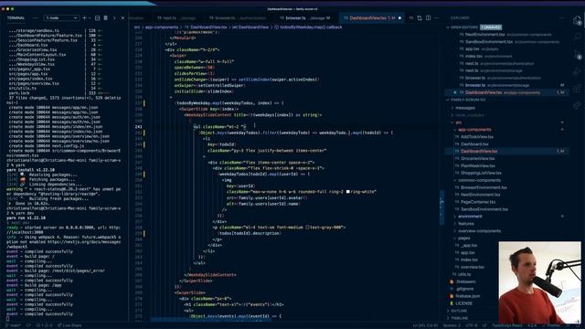Click the Live Share status bar item
Image resolution: width=585 pixels, height=329 pixels.
click(x=69, y=325)
